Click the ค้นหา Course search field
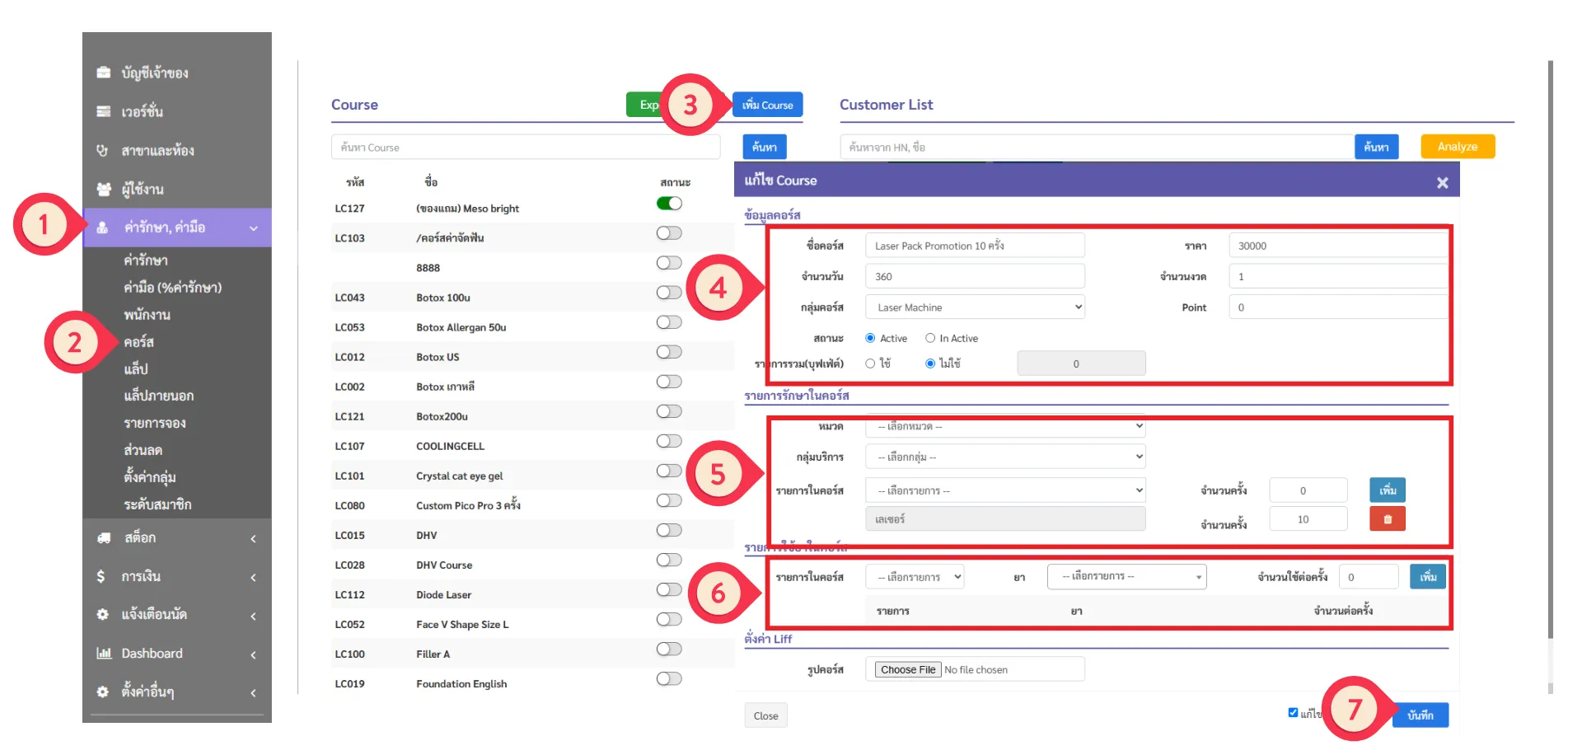 coord(526,148)
